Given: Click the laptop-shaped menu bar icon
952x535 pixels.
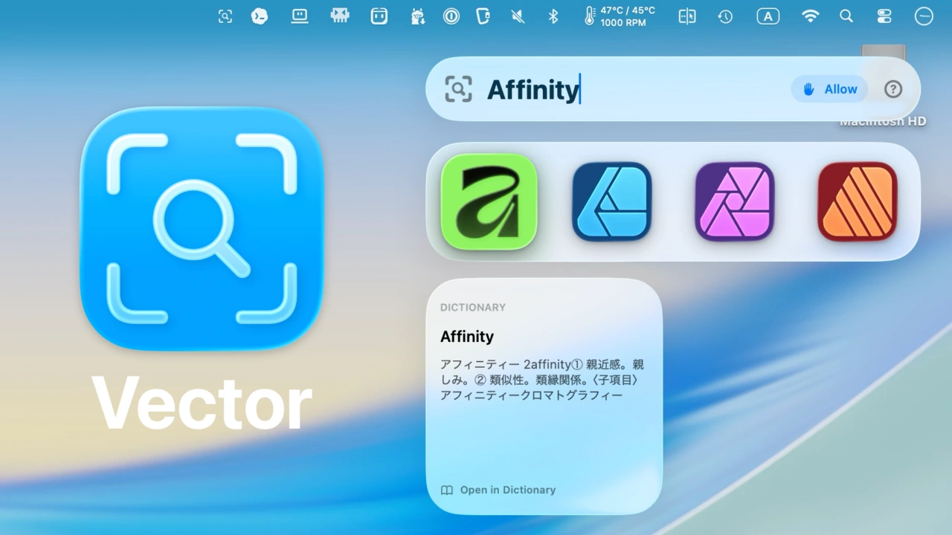Looking at the screenshot, I should coord(300,16).
